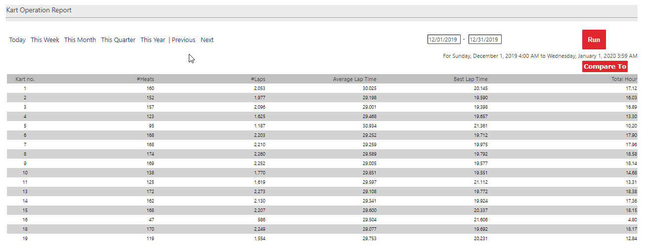Click laps value 2,203

259,135
